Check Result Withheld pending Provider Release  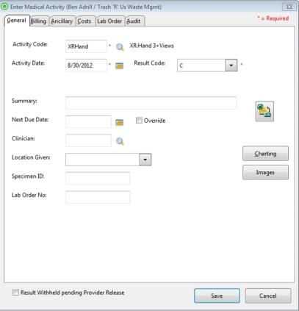point(15,293)
